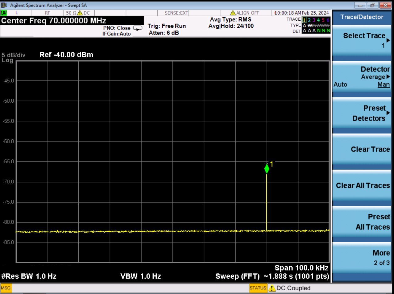The image size is (394, 294).
Task: Click the PNO Close signal icon
Action: click(138, 28)
